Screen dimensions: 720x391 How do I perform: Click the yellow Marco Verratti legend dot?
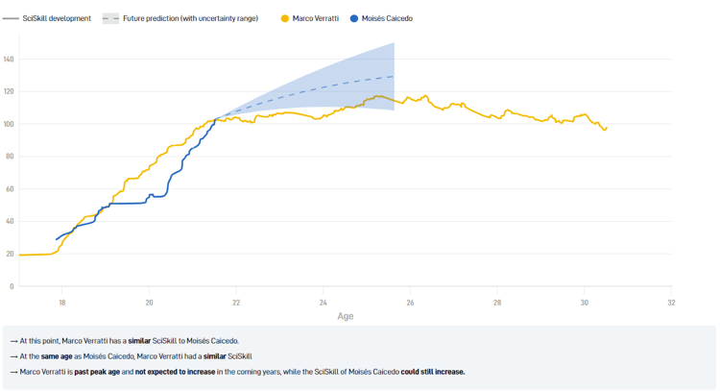pos(285,18)
